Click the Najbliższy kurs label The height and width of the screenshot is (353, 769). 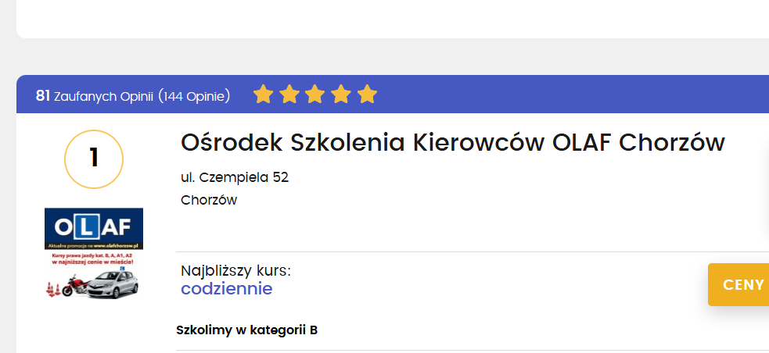pyautogui.click(x=235, y=271)
